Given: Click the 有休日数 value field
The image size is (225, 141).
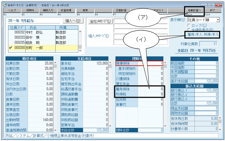Looking at the screenshot, I should (41, 79).
